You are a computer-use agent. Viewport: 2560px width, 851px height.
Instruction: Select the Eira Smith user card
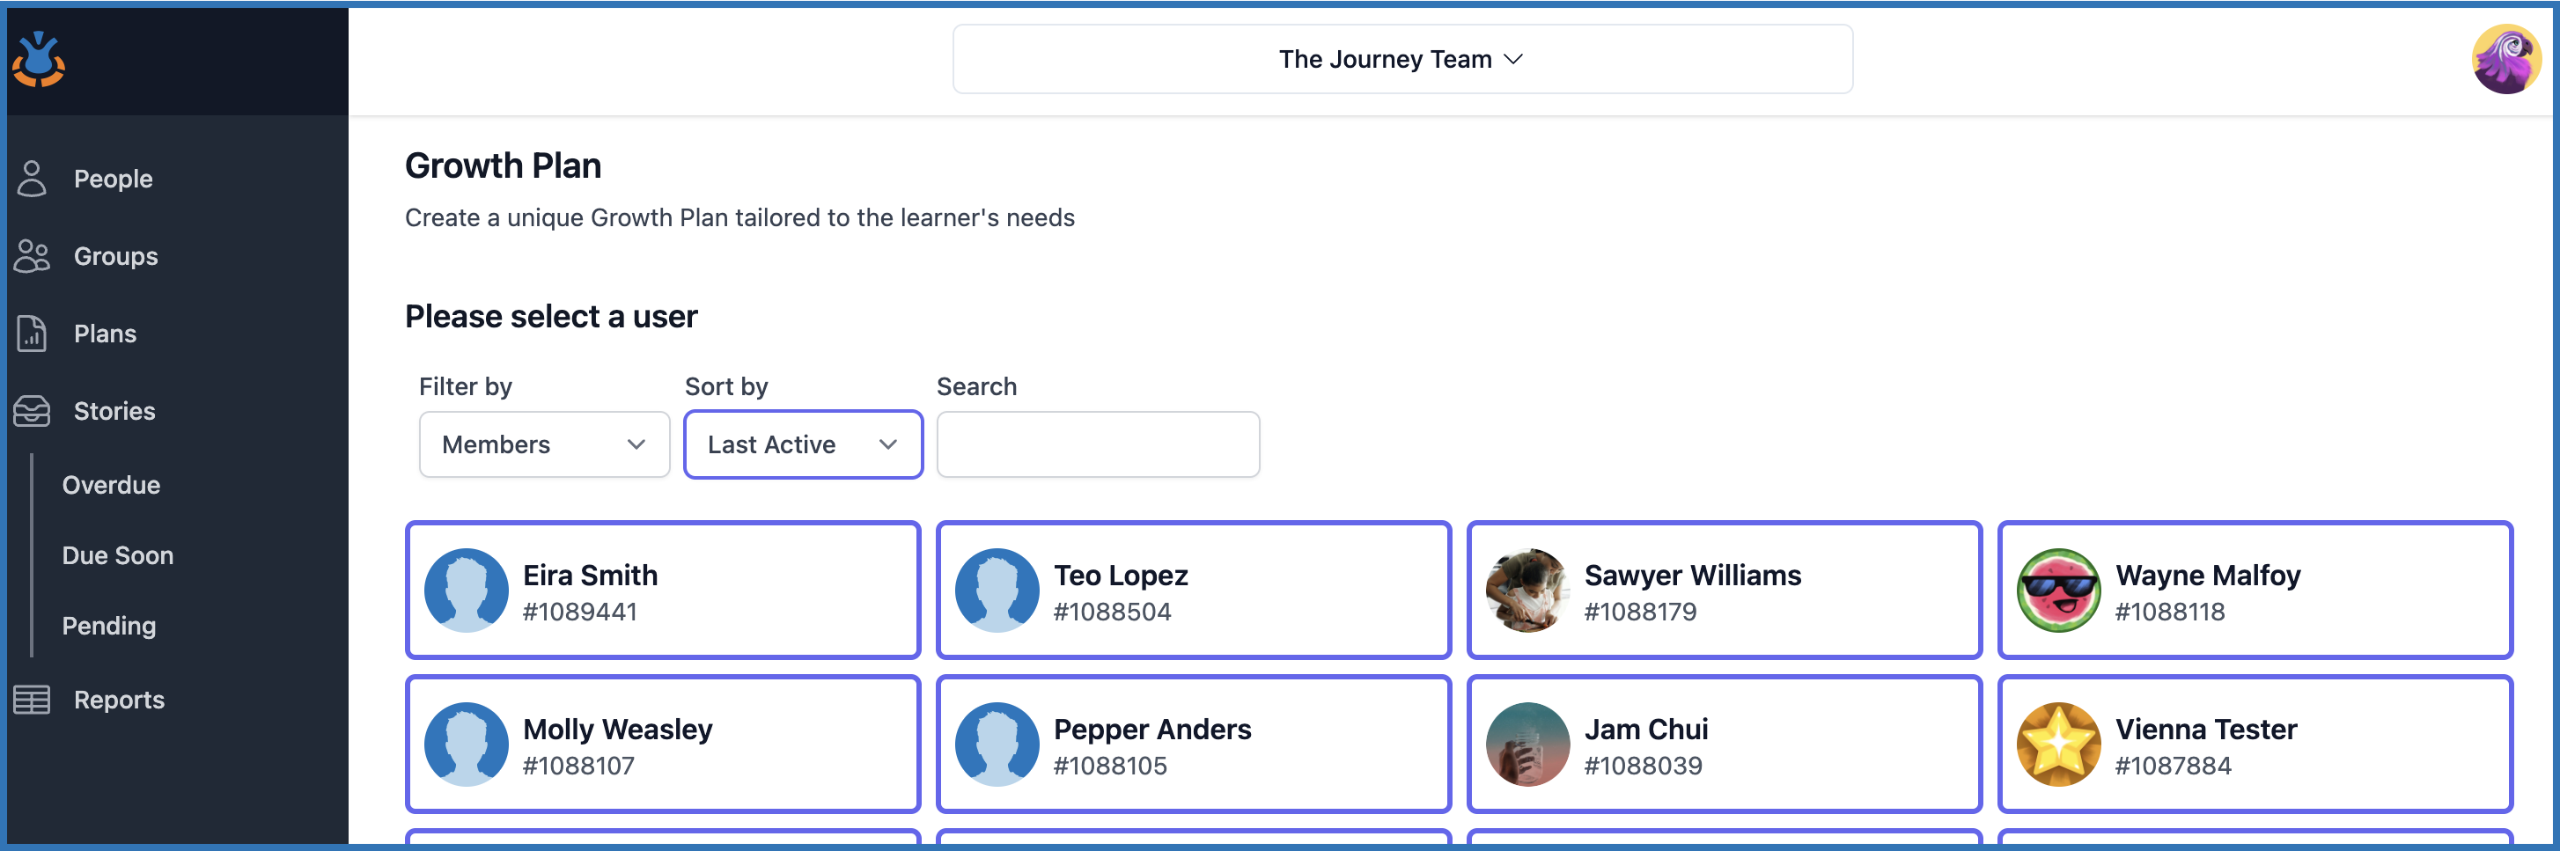coord(663,591)
